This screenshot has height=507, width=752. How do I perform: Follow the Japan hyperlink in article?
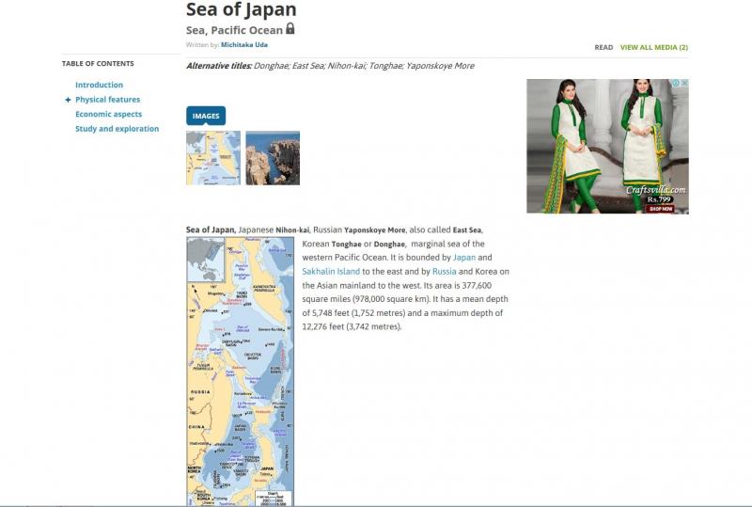point(464,257)
